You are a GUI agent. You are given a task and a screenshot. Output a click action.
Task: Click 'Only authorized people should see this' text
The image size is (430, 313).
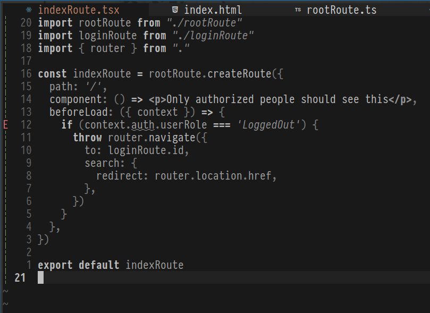tap(277, 99)
